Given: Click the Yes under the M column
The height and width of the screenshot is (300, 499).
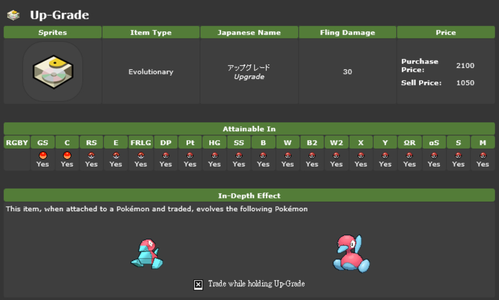Looking at the screenshot, I should pos(483,164).
